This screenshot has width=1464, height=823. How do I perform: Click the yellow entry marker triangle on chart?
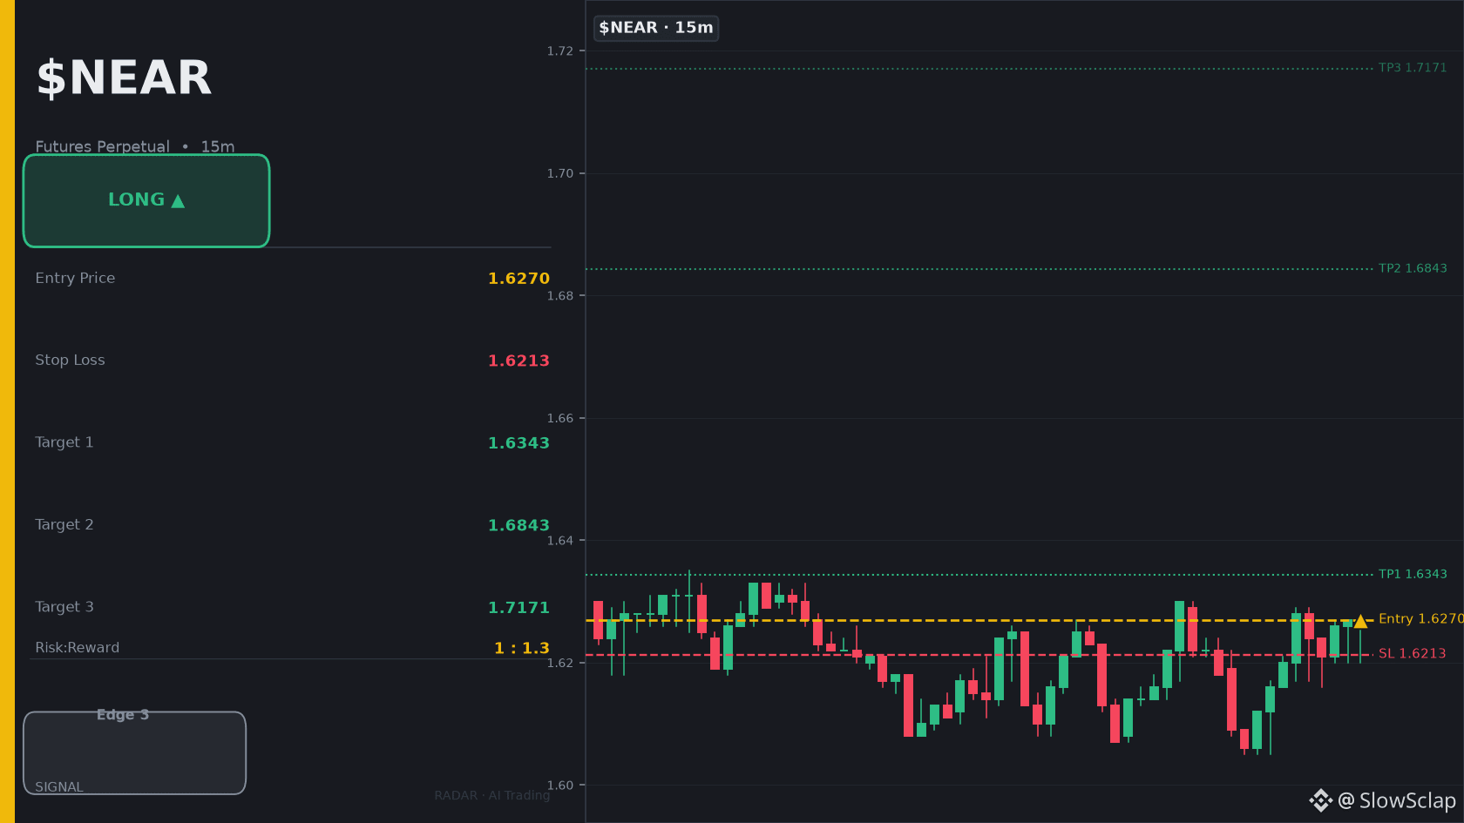1360,621
